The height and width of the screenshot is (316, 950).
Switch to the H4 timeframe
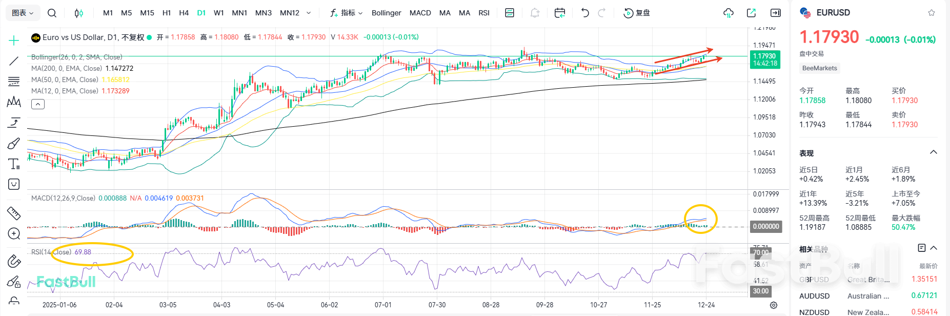(184, 13)
